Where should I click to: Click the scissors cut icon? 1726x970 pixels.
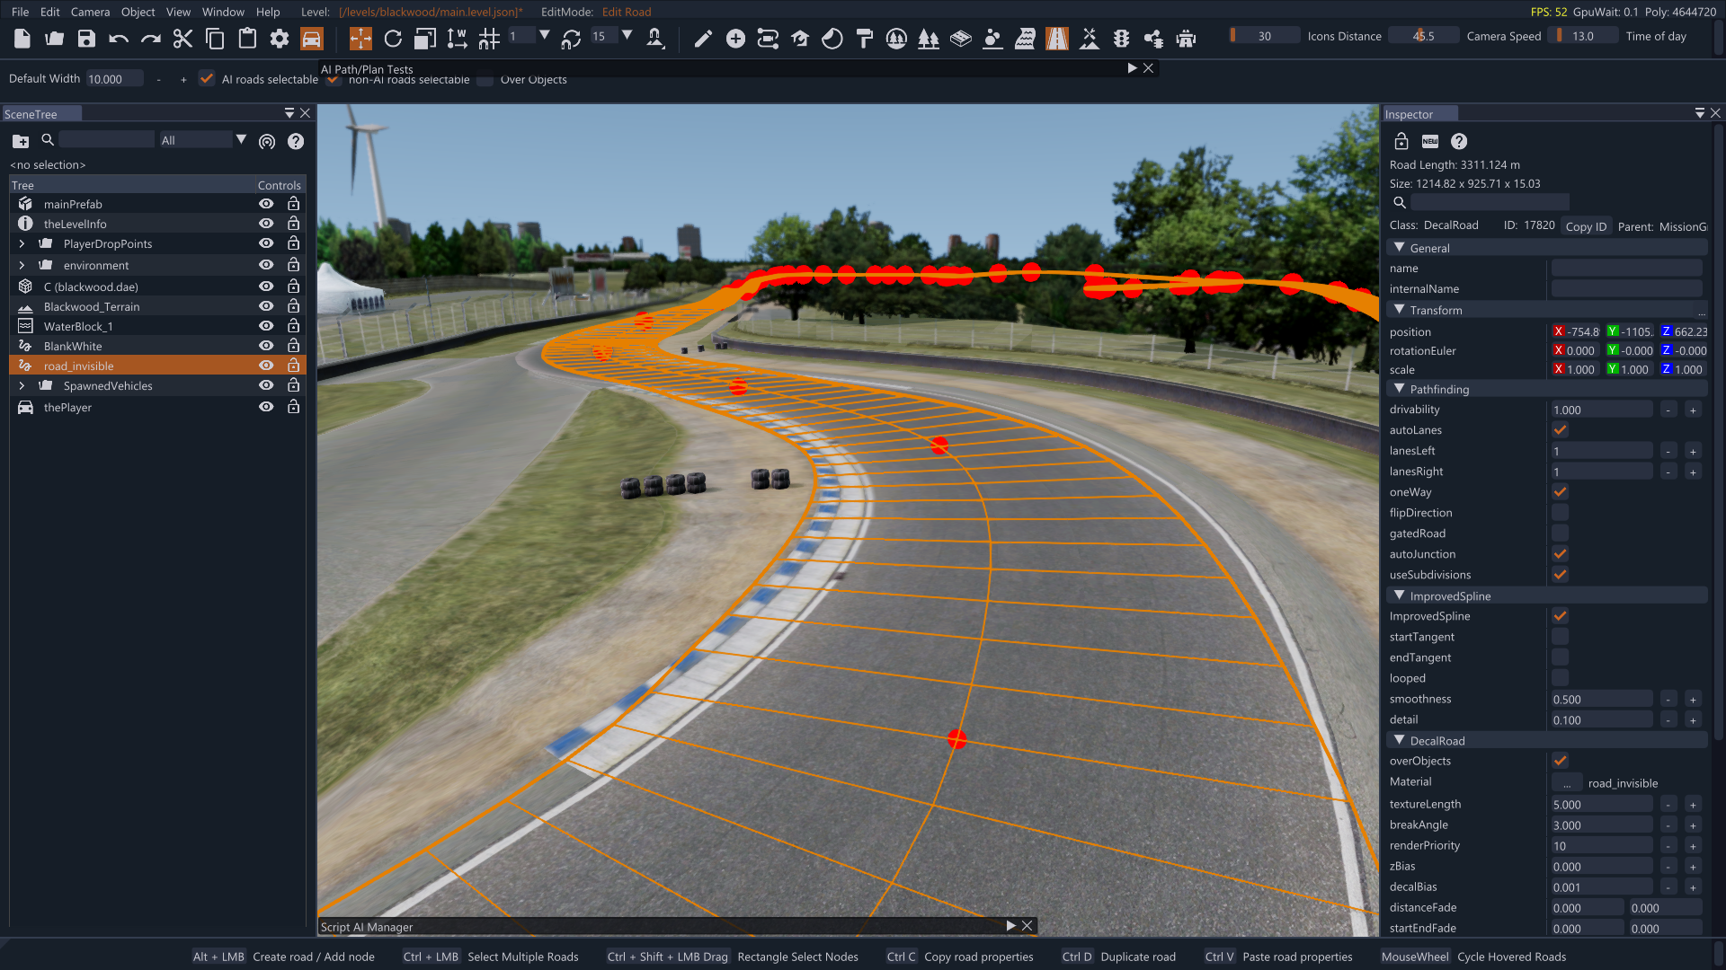[182, 38]
